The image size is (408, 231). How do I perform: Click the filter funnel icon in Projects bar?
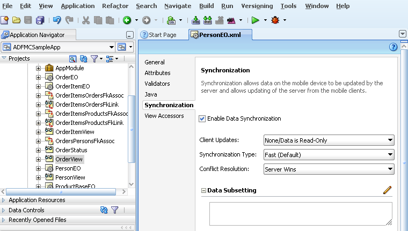[x=94, y=59]
